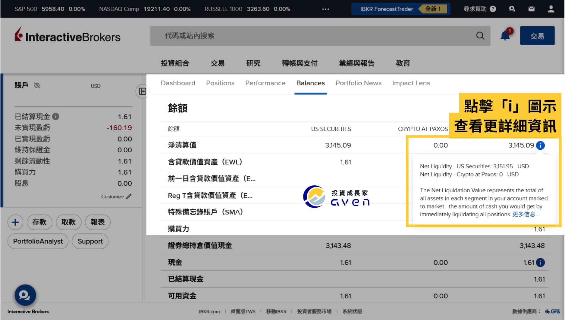565x320 pixels.
Task: Click the search magnifier icon
Action: click(480, 36)
